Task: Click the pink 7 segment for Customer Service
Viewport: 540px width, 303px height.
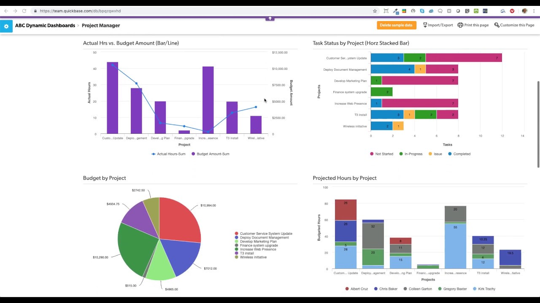Action: pos(464,58)
